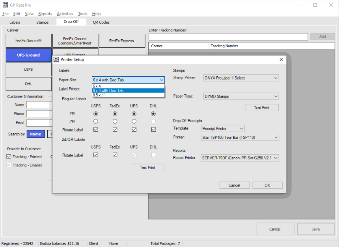
Task: Open the View menu
Action: coord(29,14)
